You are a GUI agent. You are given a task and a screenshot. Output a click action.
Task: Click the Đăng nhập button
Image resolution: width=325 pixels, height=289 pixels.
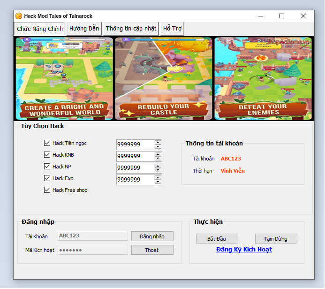152,236
